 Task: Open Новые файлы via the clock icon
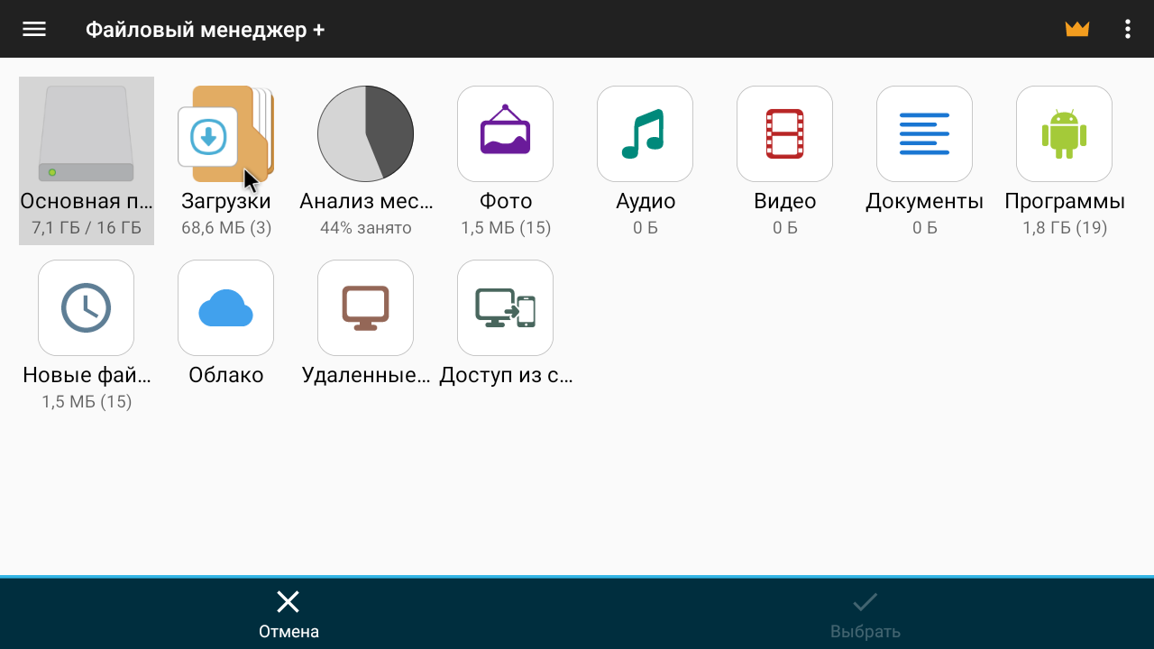click(x=86, y=307)
